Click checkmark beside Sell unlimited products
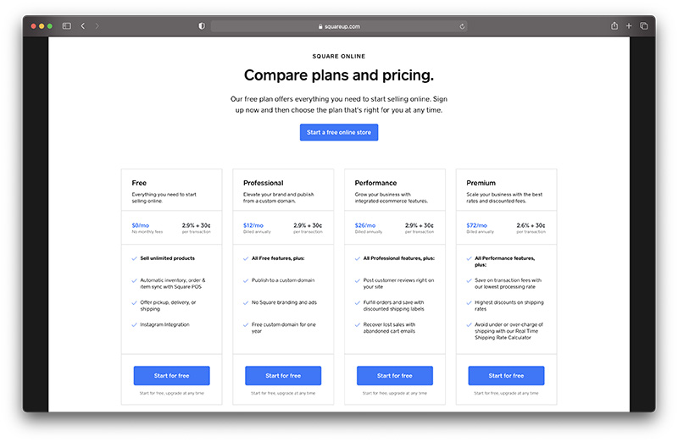This screenshot has width=678, height=442. [135, 258]
